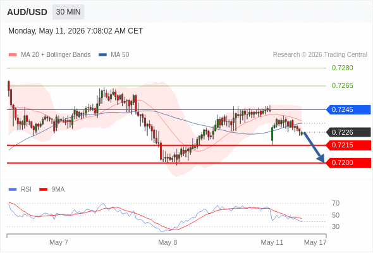
Task: Toggle the MA 50 legend label
Action: point(120,55)
